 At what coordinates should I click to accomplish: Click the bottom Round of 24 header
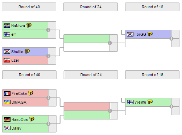point(91,75)
